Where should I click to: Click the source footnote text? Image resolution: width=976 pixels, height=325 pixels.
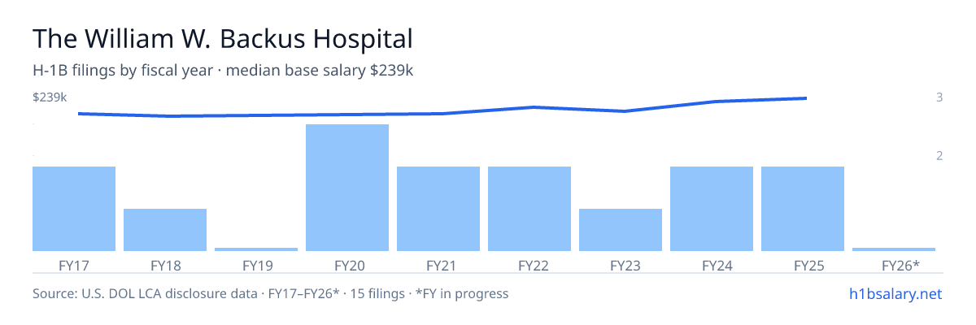(271, 293)
